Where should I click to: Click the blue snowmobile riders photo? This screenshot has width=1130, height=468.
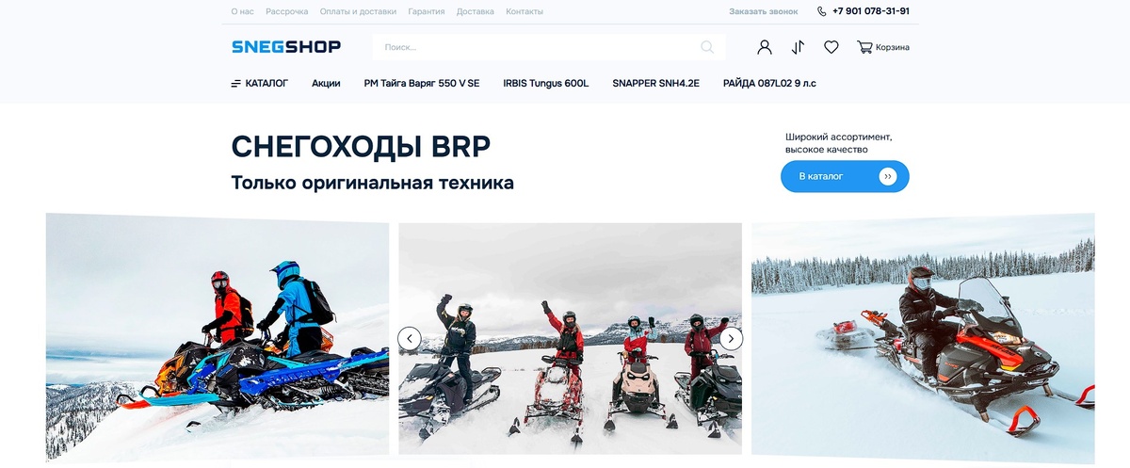pos(218,337)
